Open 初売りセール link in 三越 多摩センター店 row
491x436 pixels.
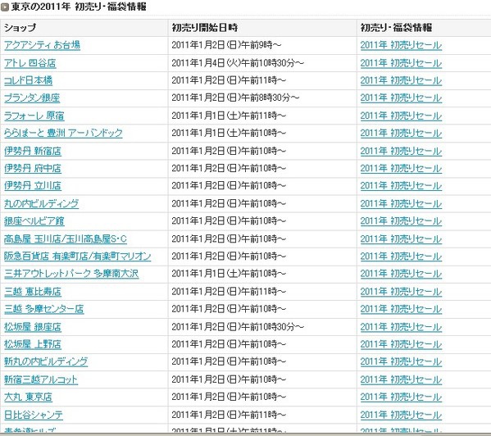pyautogui.click(x=401, y=309)
